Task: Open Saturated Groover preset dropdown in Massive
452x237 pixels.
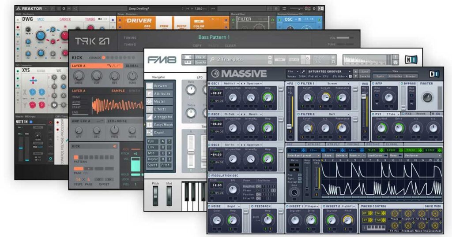Action: pos(329,71)
